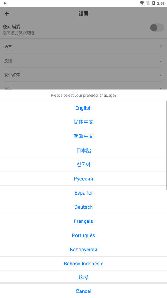Image resolution: width=167 pixels, height=298 pixels.
Task: Tap the play icon in status bar
Action: 5,3
